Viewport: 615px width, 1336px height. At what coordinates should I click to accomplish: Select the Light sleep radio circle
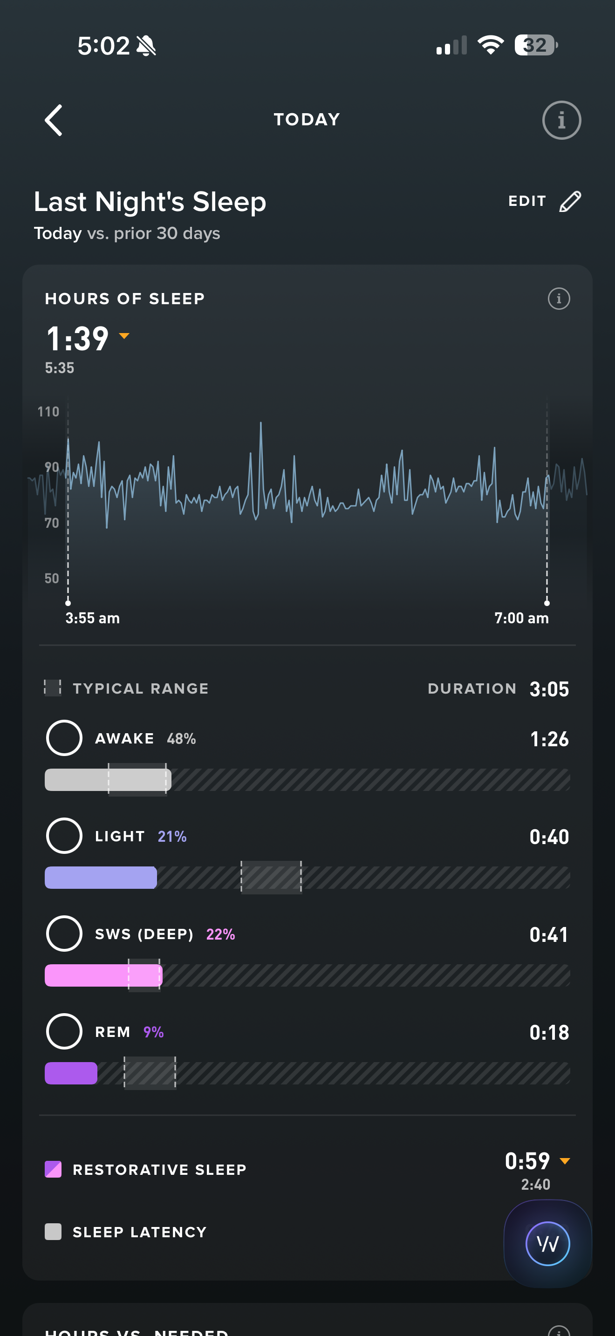point(64,836)
